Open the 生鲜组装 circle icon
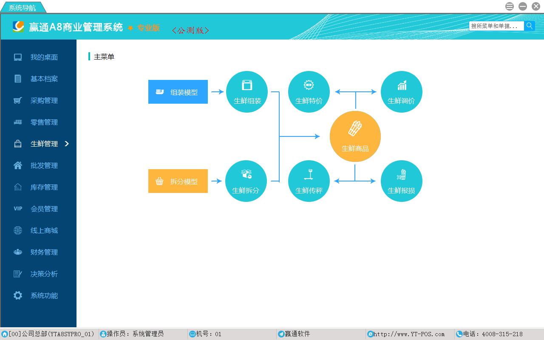 coord(247,92)
